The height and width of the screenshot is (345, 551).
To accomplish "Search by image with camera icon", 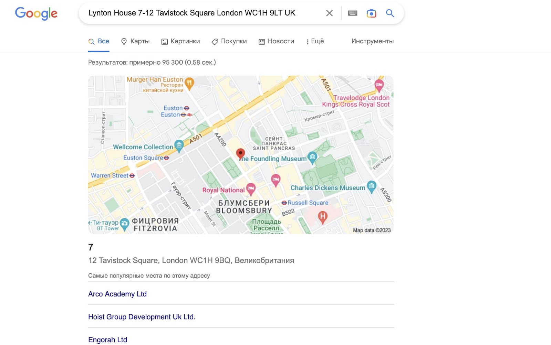I will click(x=371, y=13).
